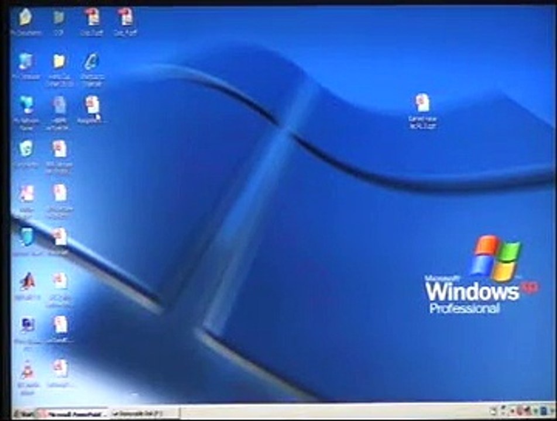The height and width of the screenshot is (421, 557).
Task: Open the My Computer desktop icon
Action: click(25, 61)
